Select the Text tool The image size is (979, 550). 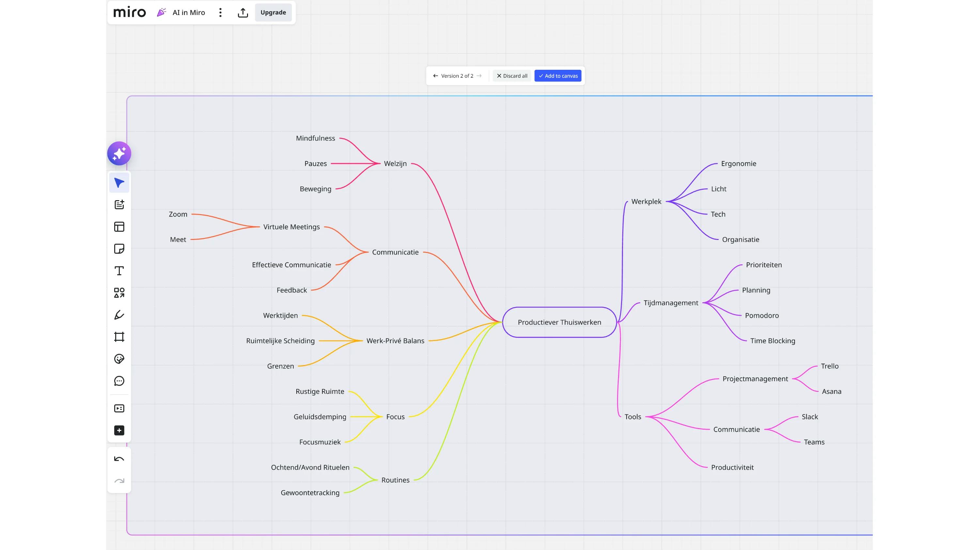click(x=119, y=271)
